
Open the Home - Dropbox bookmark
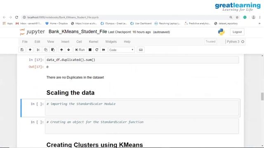coord(57,23)
